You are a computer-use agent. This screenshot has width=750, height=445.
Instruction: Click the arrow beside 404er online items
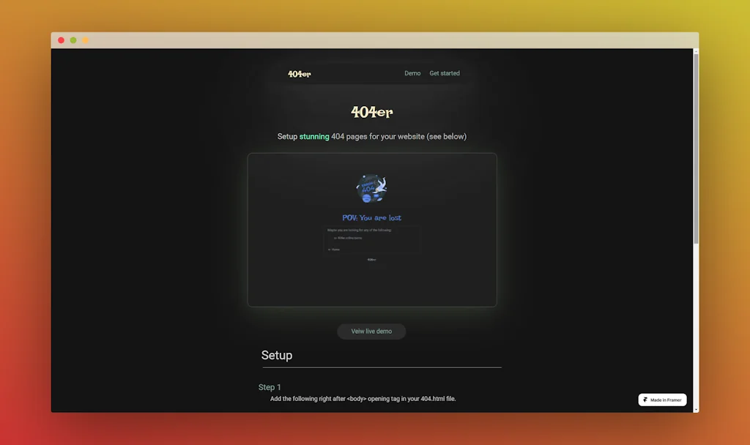pyautogui.click(x=335, y=238)
